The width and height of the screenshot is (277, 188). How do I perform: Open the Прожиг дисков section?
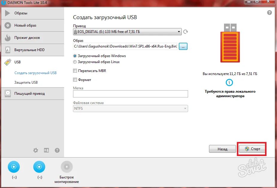[33, 38]
